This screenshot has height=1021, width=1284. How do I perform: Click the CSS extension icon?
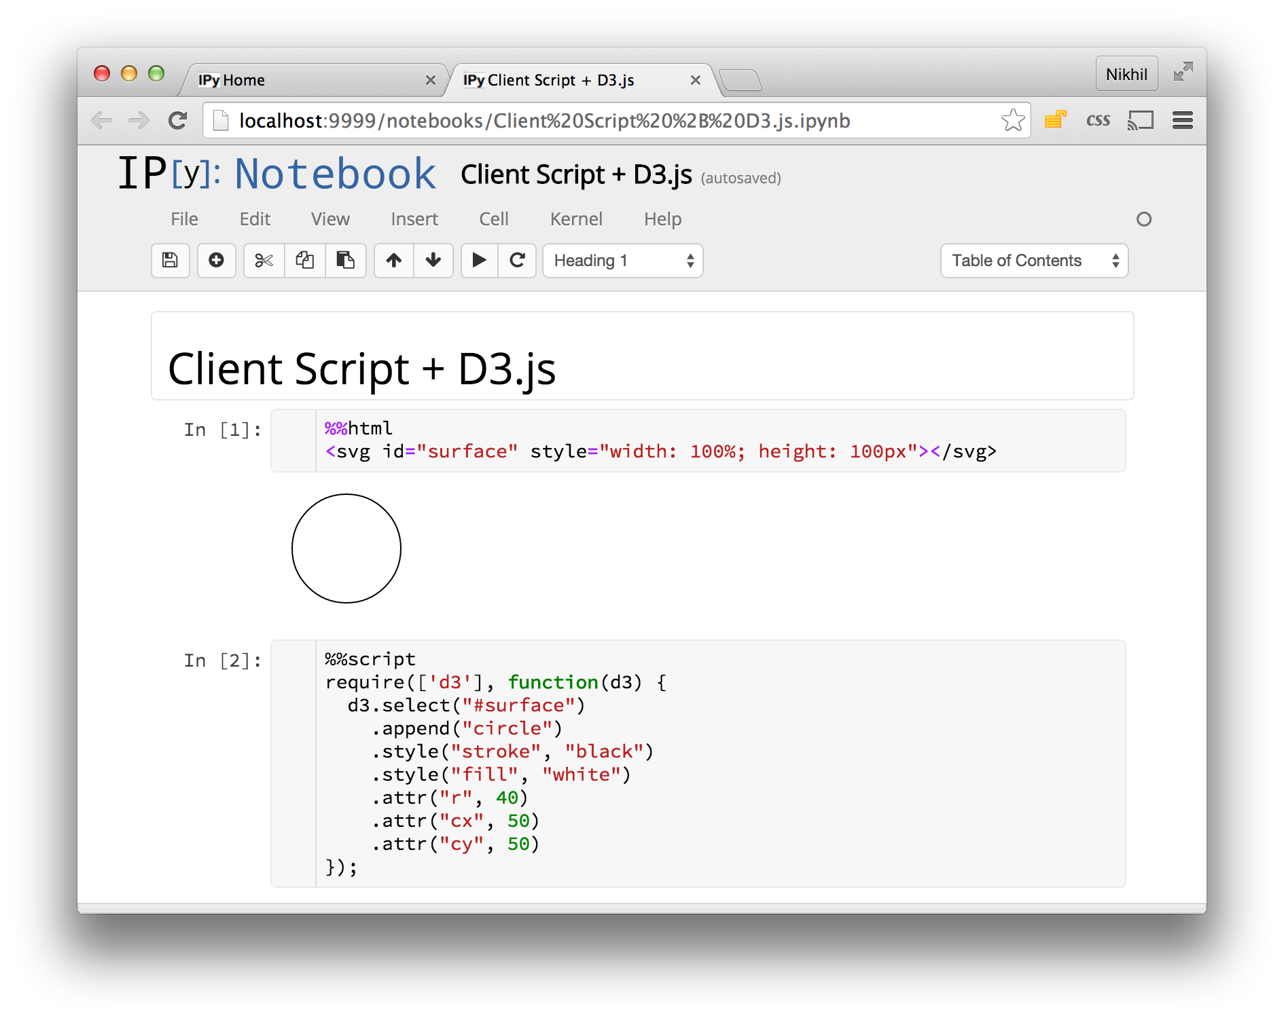click(x=1098, y=121)
